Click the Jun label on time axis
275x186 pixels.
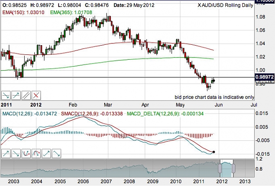pyautogui.click(x=219, y=105)
